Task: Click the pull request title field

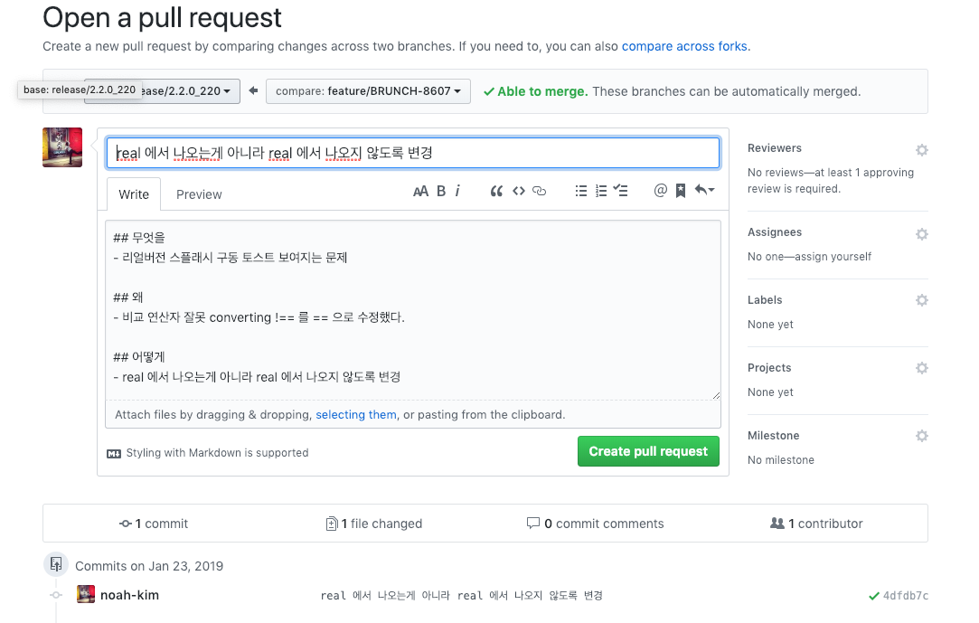Action: click(412, 152)
